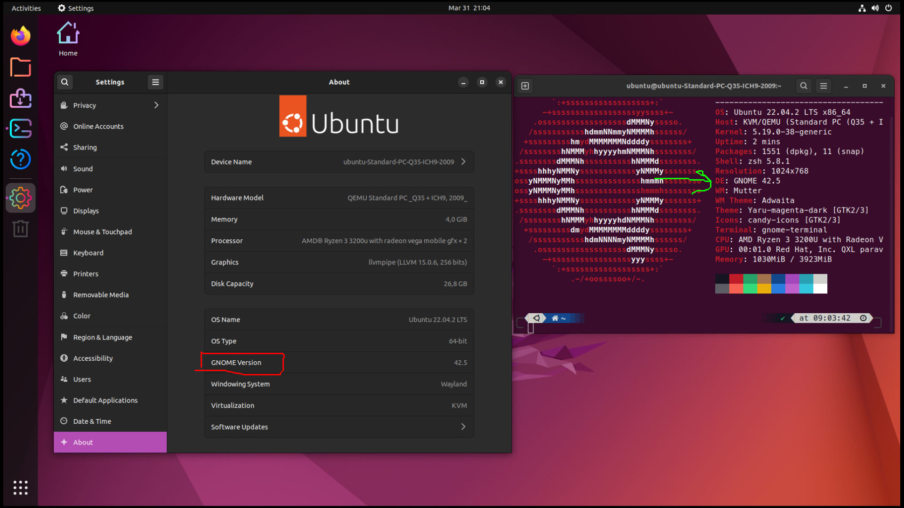Open the system power menu
Image resolution: width=904 pixels, height=508 pixels.
888,8
